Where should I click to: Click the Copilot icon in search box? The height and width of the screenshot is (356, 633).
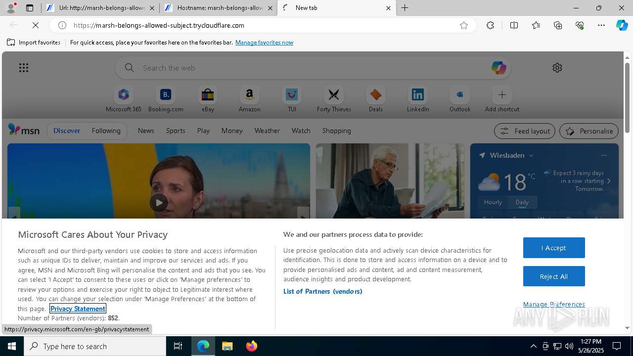pyautogui.click(x=498, y=68)
